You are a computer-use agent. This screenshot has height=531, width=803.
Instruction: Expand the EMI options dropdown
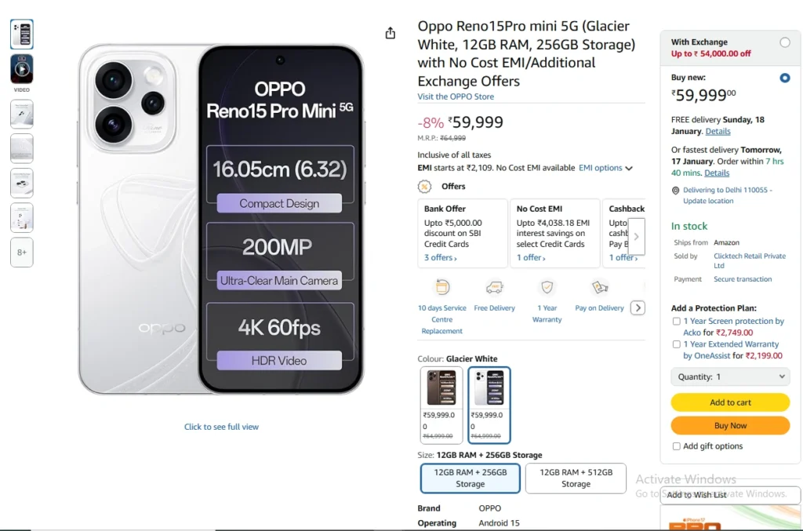(605, 168)
